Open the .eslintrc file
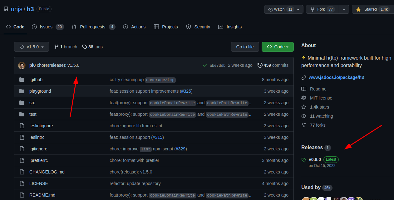The height and width of the screenshot is (200, 394). pyautogui.click(x=37, y=137)
